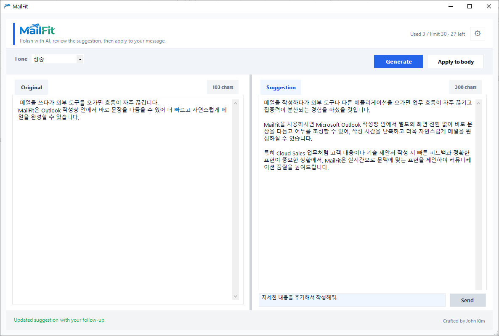Click the Crafted by John Kim credit
Screen dimensions: 499x336
[464, 320]
